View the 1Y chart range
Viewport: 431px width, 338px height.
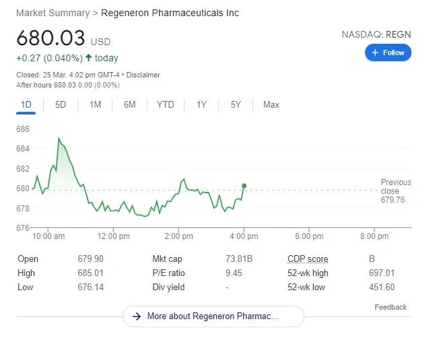[x=201, y=104]
